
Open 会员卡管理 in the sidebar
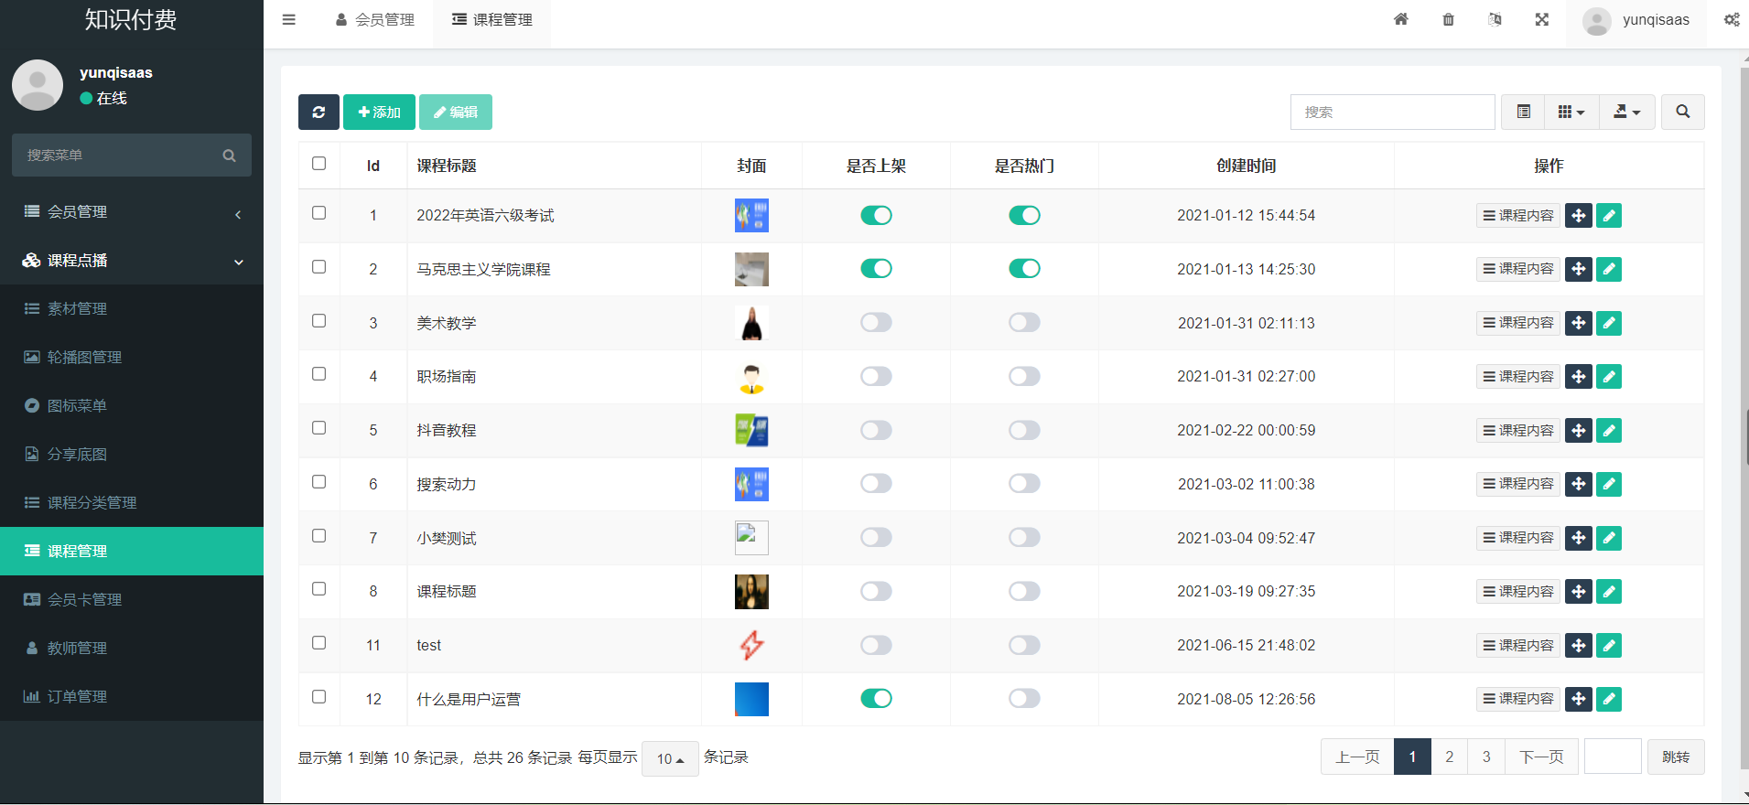(132, 600)
